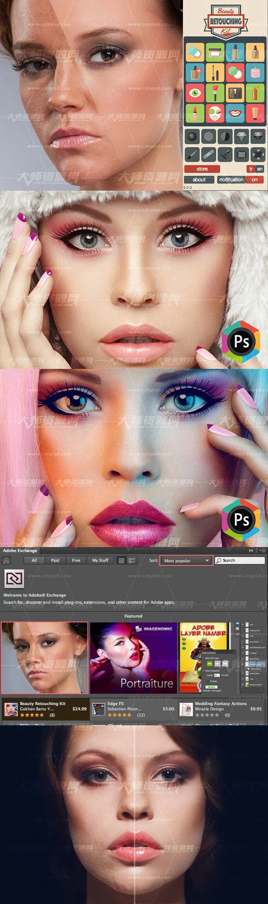Click the paintbrush tool icon

click(192, 154)
